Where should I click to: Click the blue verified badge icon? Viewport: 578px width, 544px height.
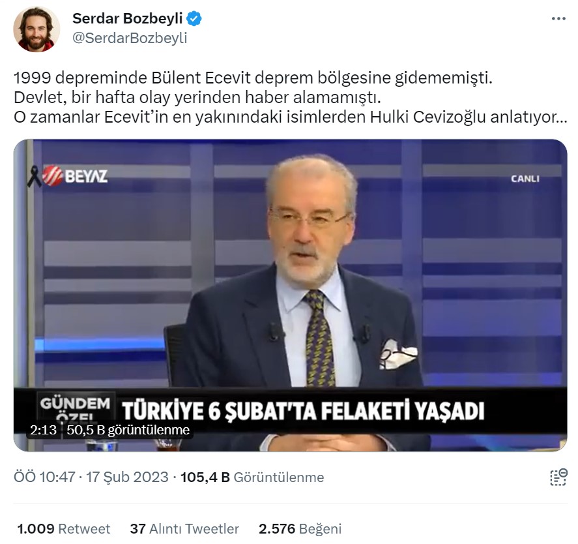194,18
